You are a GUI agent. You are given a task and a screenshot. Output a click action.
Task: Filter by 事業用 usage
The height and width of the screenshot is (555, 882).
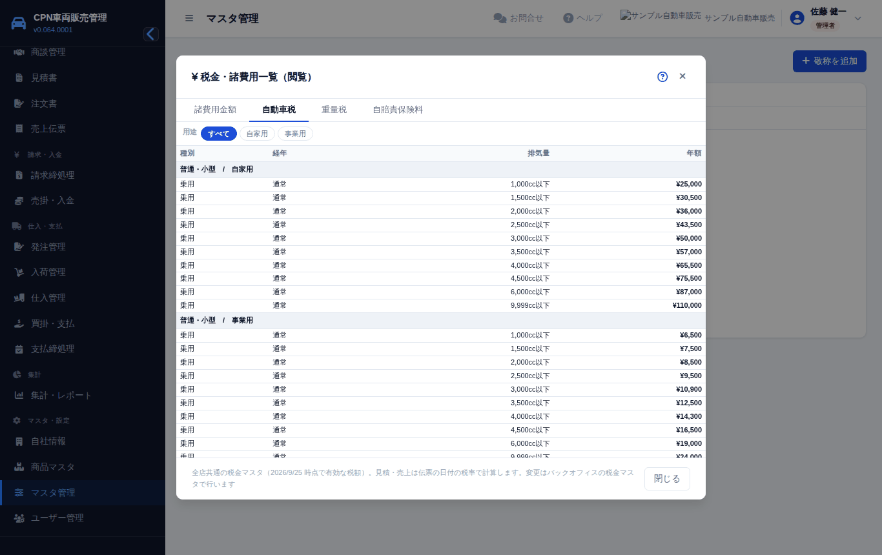tap(295, 134)
